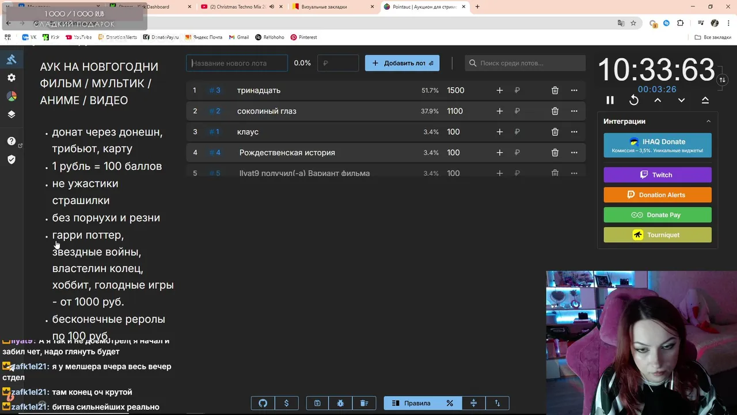This screenshot has width=737, height=415.
Task: Click the dollar sign button in bottom toolbar
Action: pos(287,403)
